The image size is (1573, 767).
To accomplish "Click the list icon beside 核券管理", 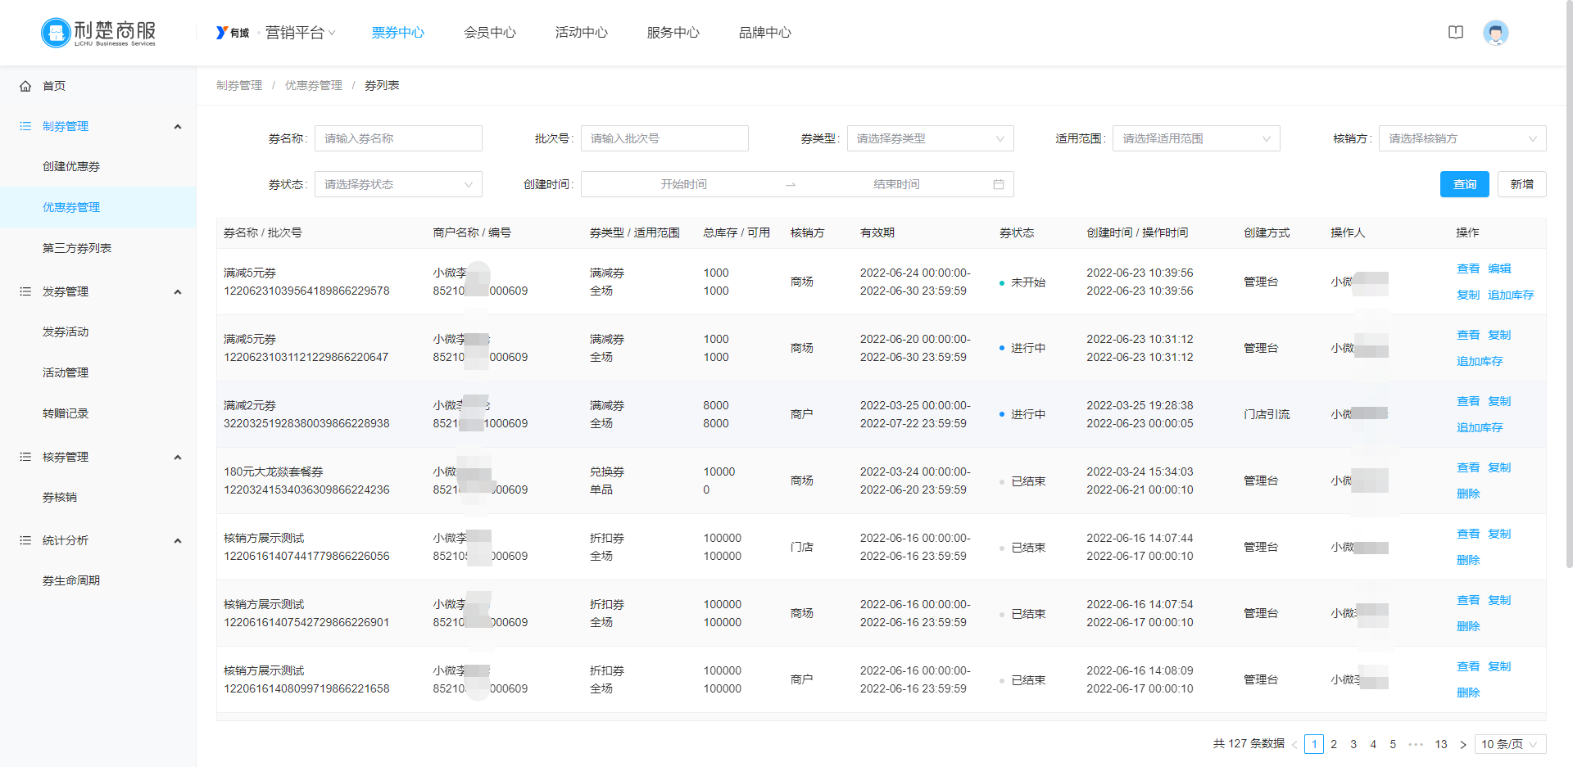I will pos(25,457).
